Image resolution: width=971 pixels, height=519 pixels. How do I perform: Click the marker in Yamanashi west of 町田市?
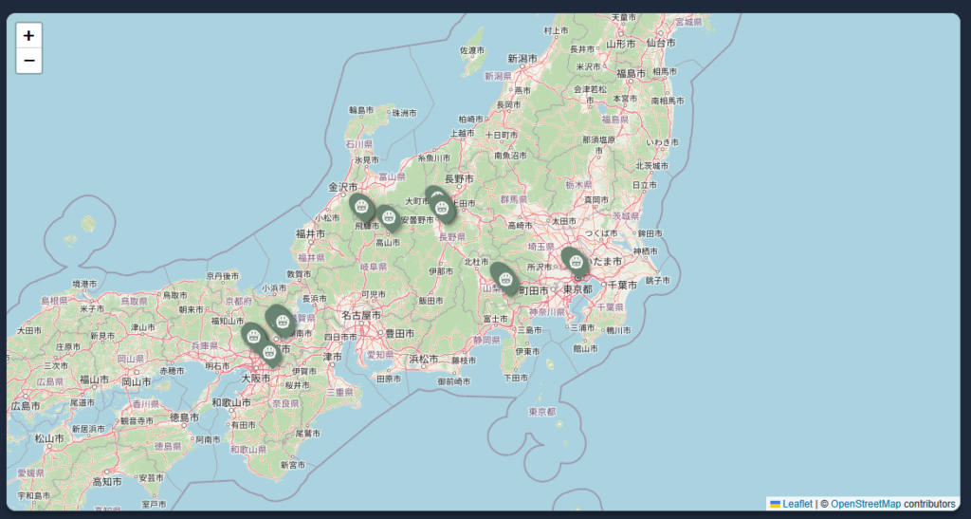[505, 277]
